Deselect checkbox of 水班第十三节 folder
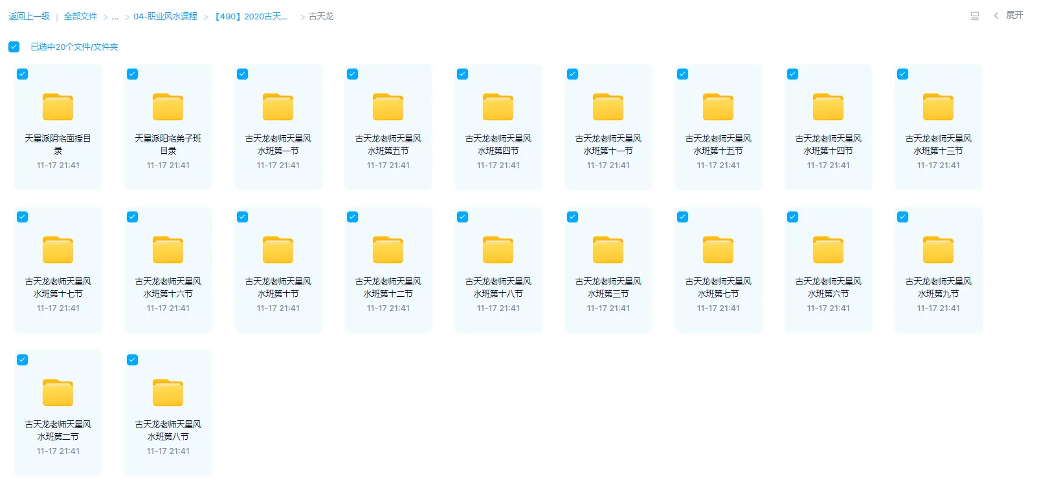 902,74
